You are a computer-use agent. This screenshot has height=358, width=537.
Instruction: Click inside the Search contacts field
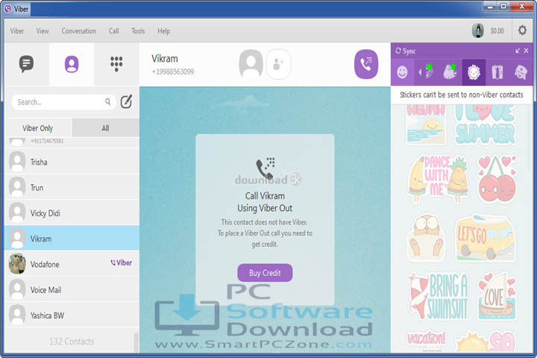63,101
